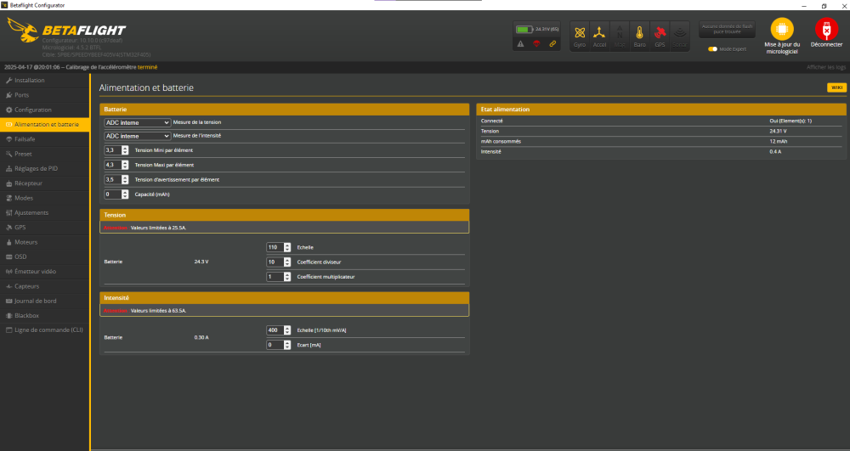Viewport: 850px width, 451px height.
Task: Expand the Mesure de l'intensité dropdown
Action: tap(137, 136)
